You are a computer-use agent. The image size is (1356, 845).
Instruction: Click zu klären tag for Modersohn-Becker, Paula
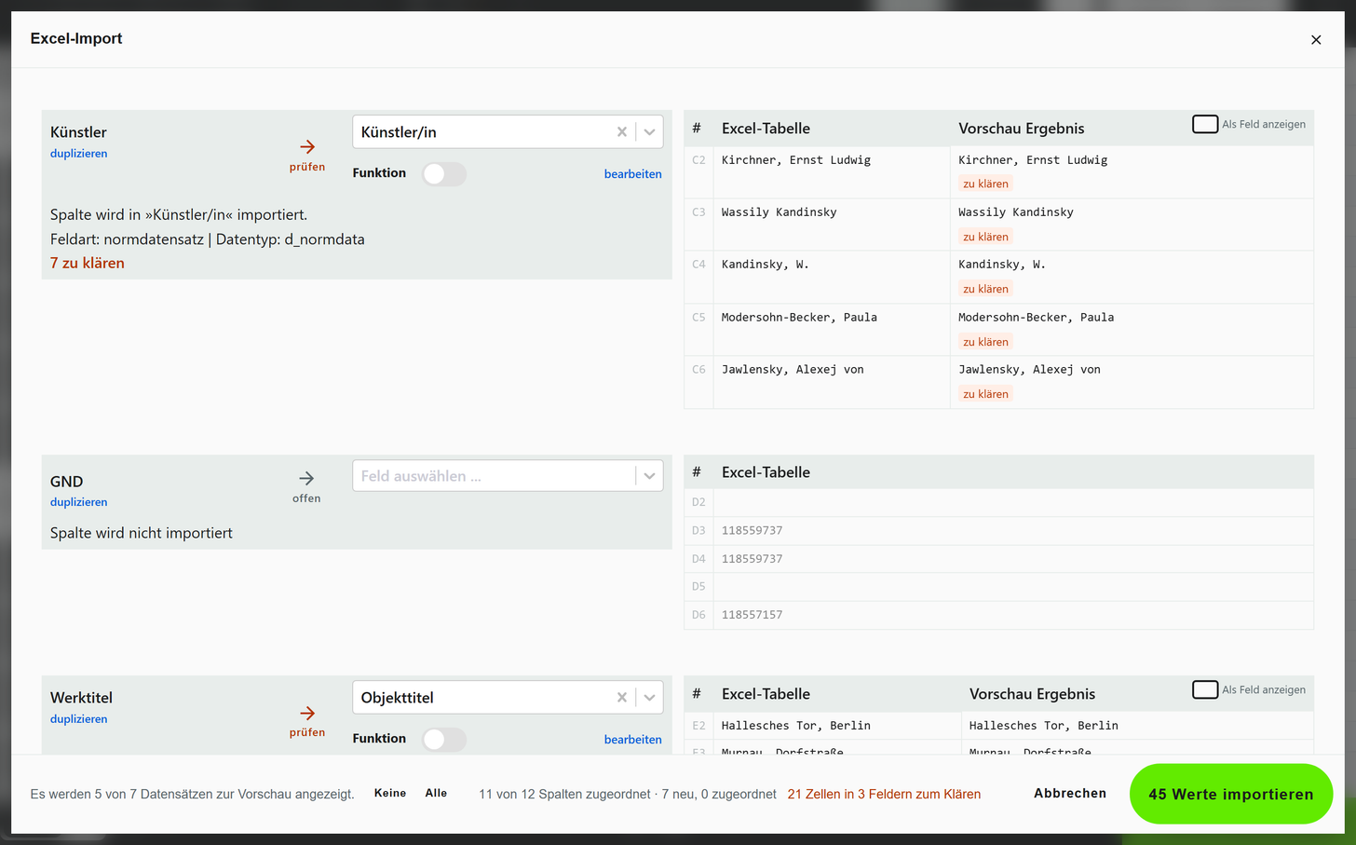tap(985, 343)
